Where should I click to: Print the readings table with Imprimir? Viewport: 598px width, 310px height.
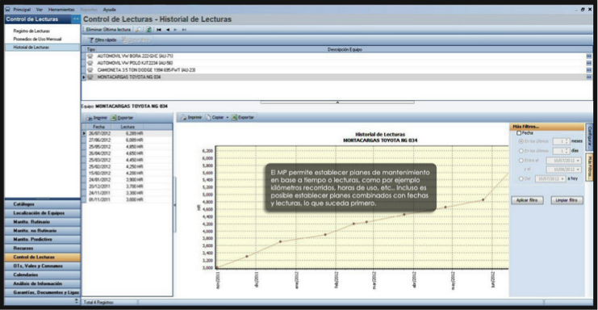click(x=97, y=118)
